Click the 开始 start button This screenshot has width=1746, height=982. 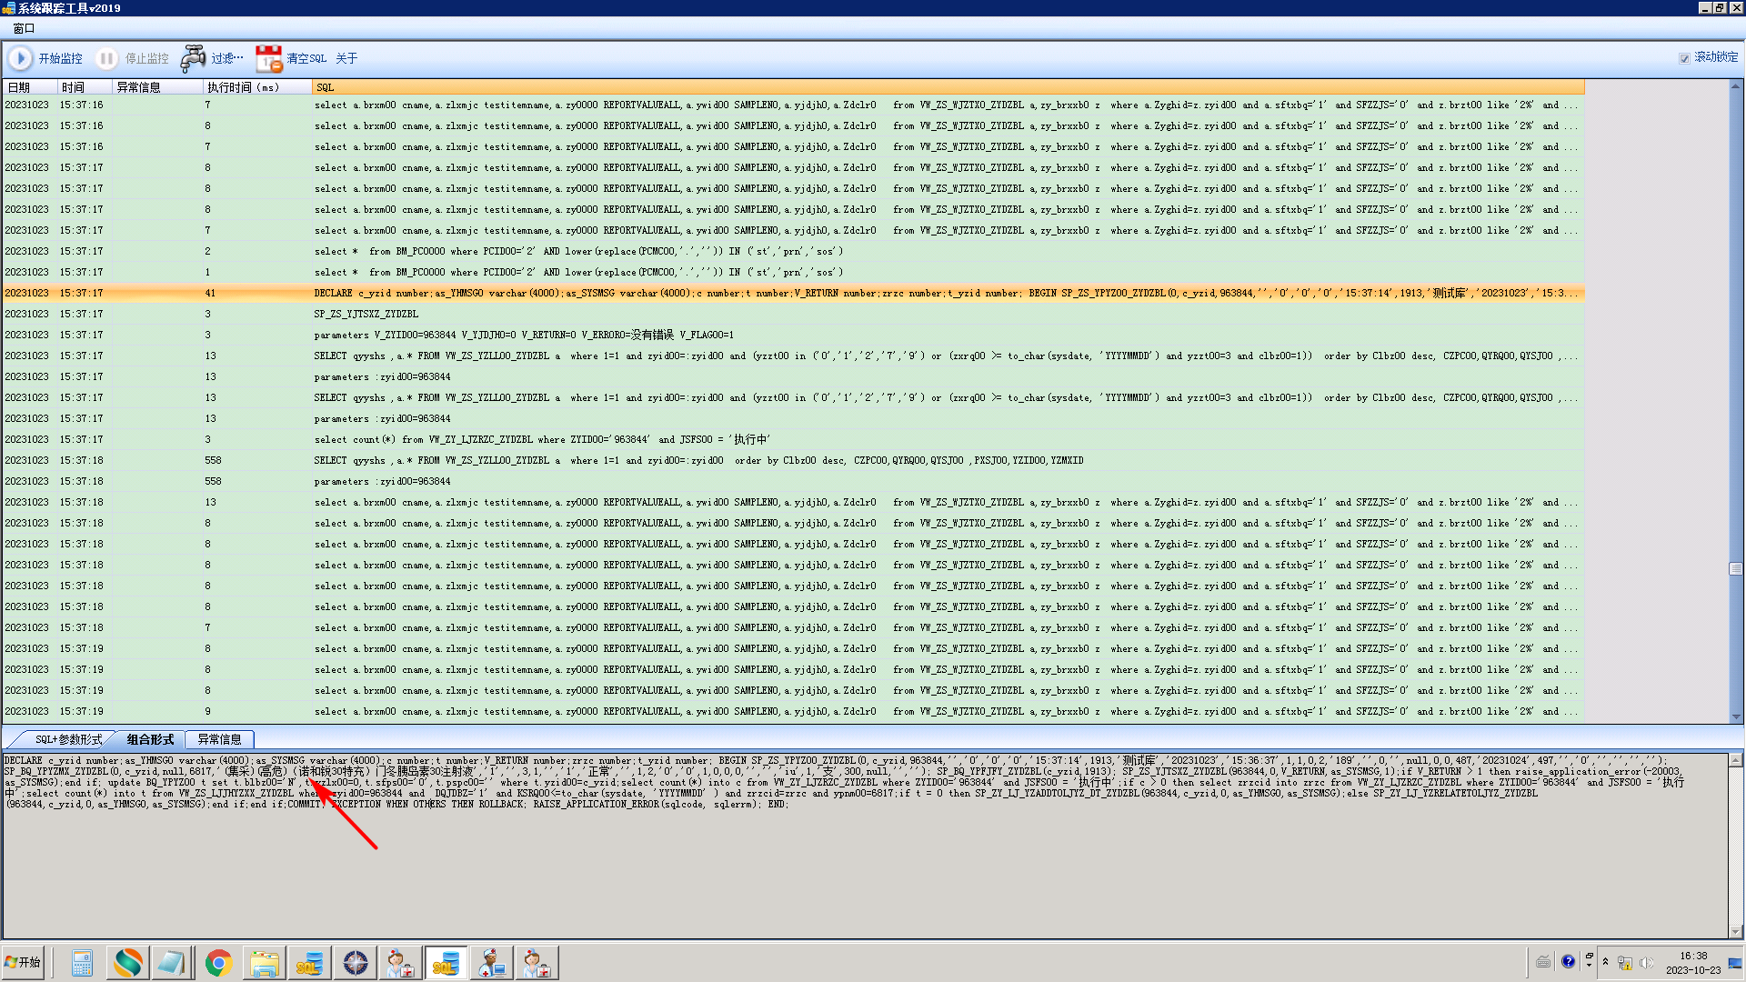point(23,962)
